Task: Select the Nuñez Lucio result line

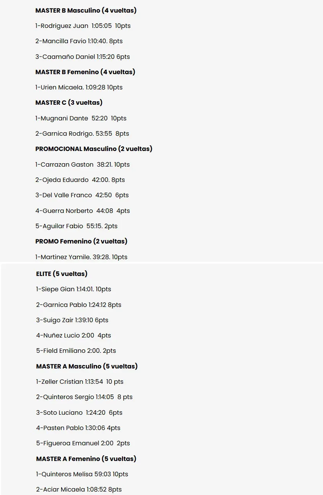Action: pos(73,336)
